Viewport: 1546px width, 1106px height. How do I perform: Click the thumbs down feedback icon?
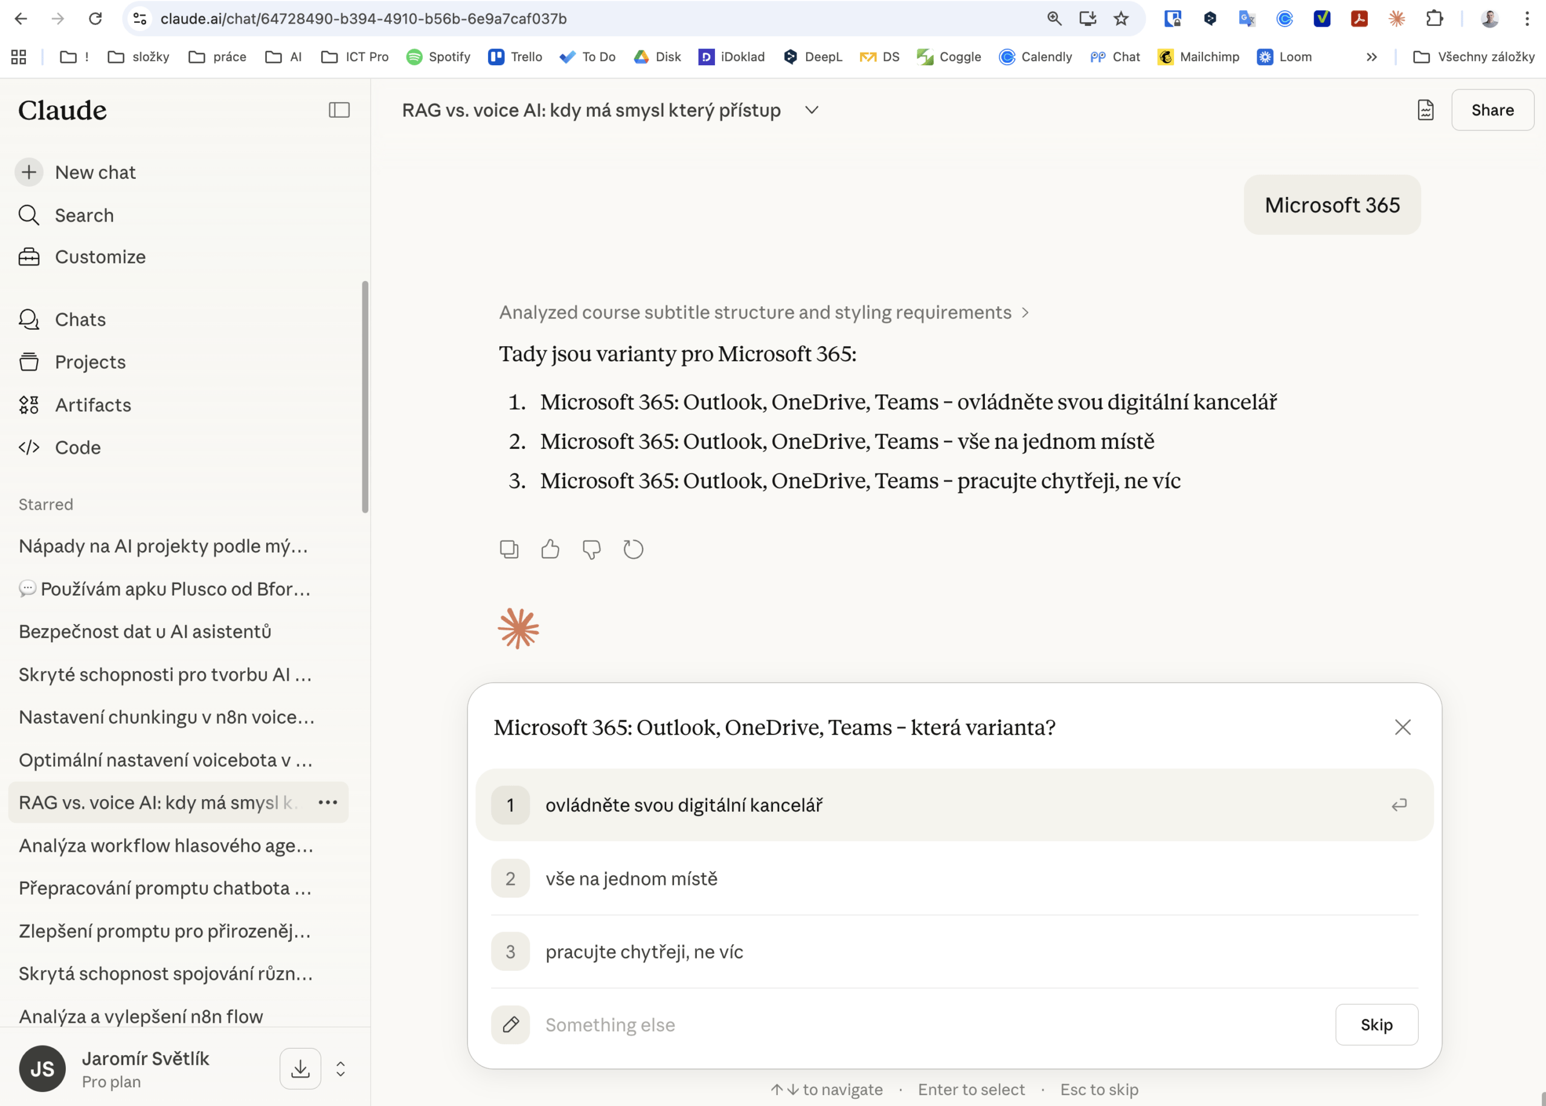point(592,549)
